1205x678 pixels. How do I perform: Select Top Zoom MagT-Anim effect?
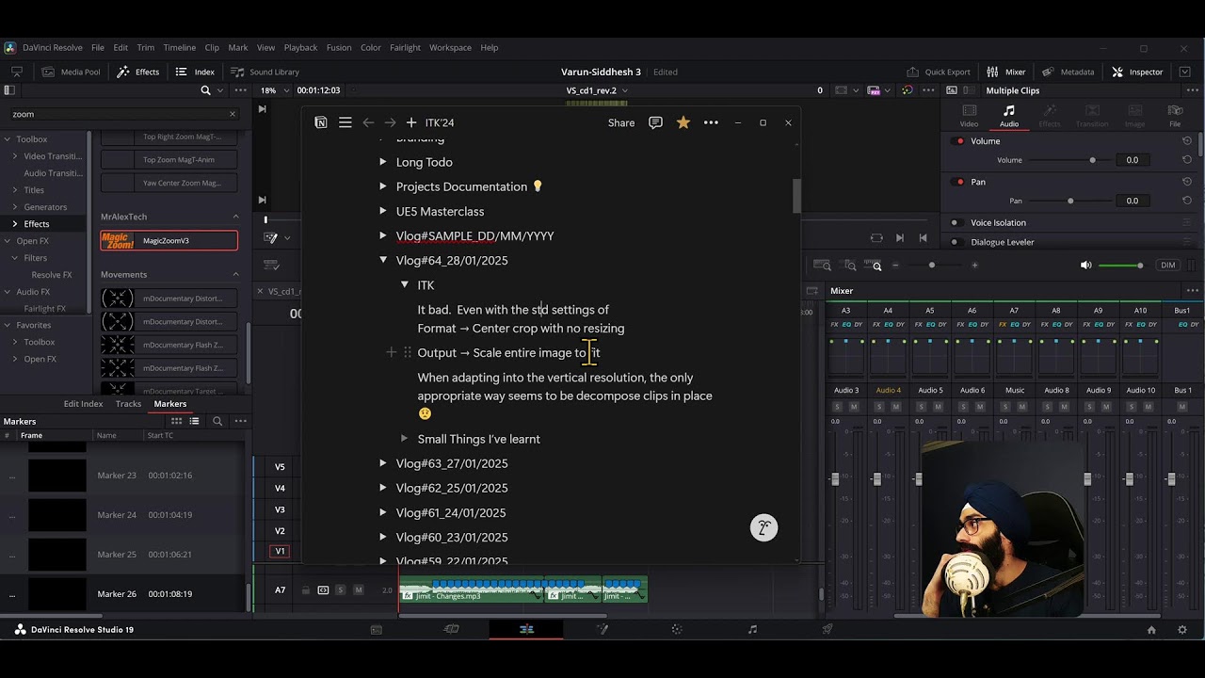169,160
